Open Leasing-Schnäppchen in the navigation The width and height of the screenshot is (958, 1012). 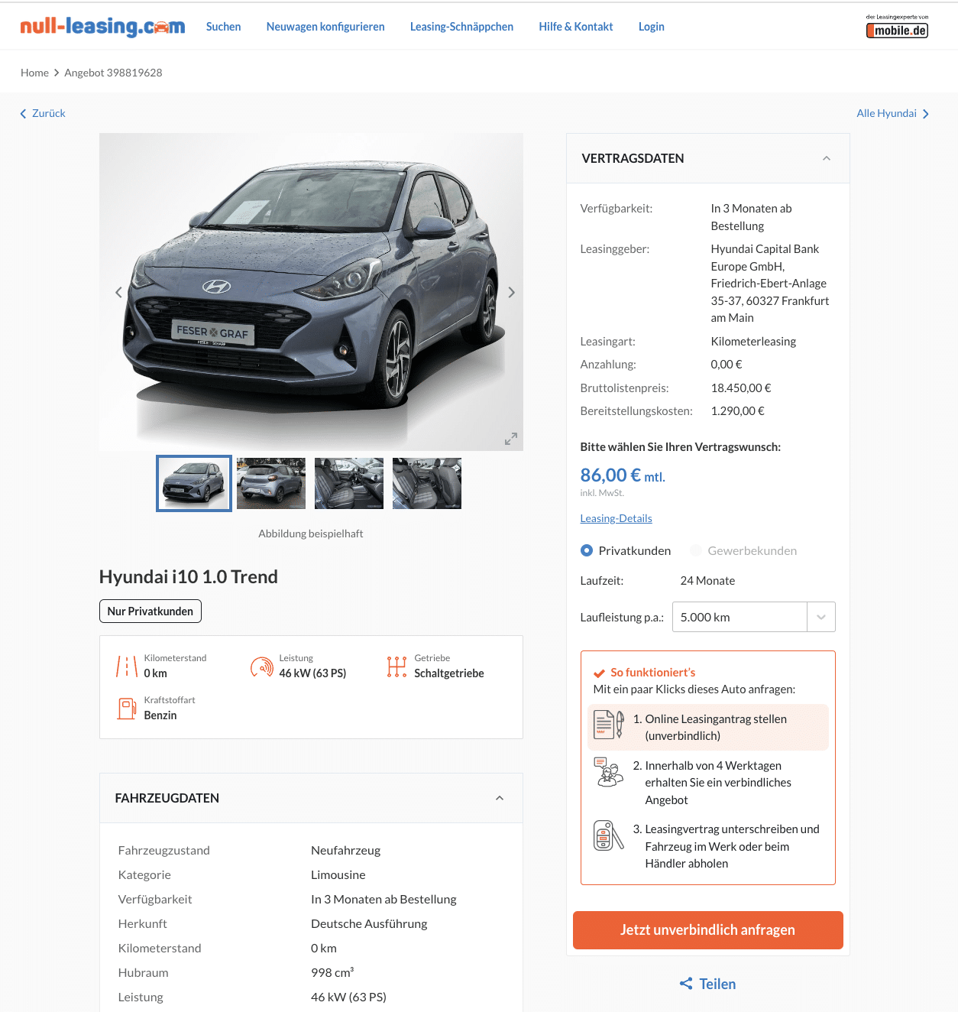point(461,27)
